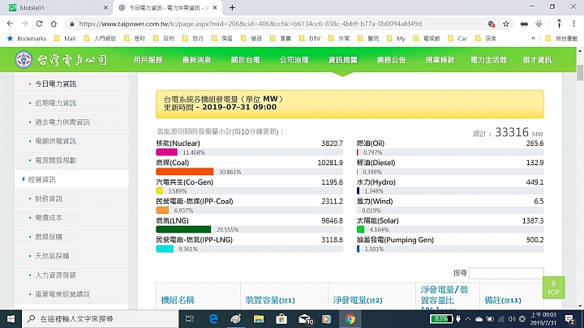This screenshot has height=328, width=584.
Task: Expand the 經營資訊 sidebar section
Action: pyautogui.click(x=41, y=179)
